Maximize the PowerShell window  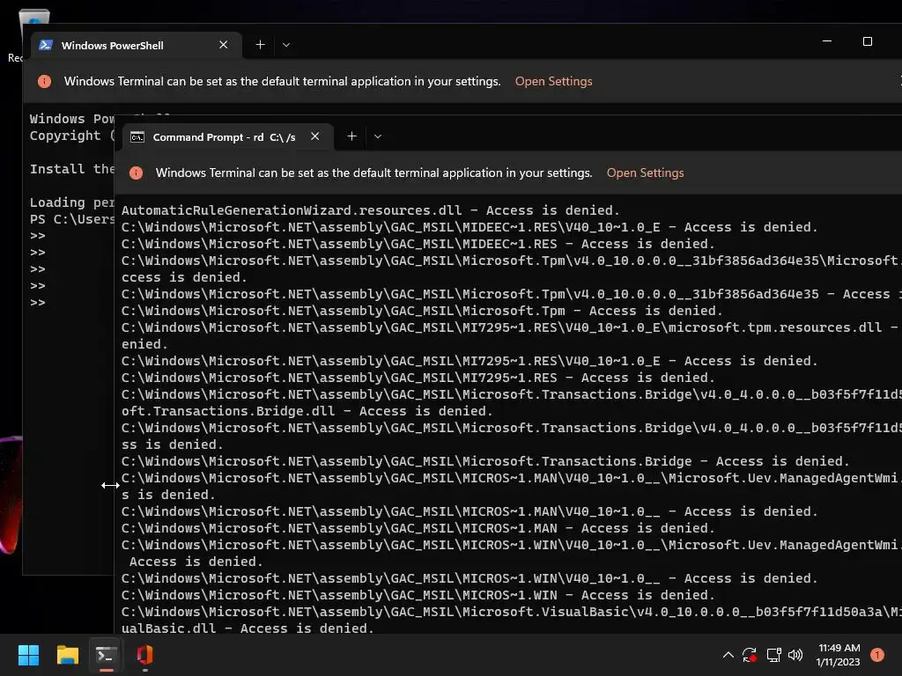coord(868,41)
